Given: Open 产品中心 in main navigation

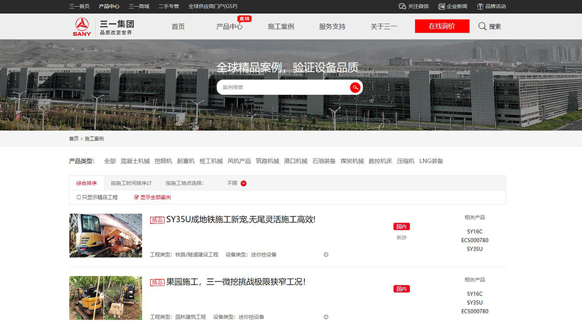Looking at the screenshot, I should pyautogui.click(x=230, y=27).
